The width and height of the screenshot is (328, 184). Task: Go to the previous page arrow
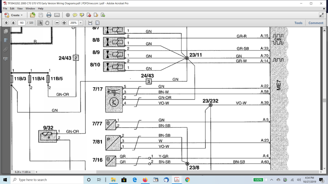6,23
